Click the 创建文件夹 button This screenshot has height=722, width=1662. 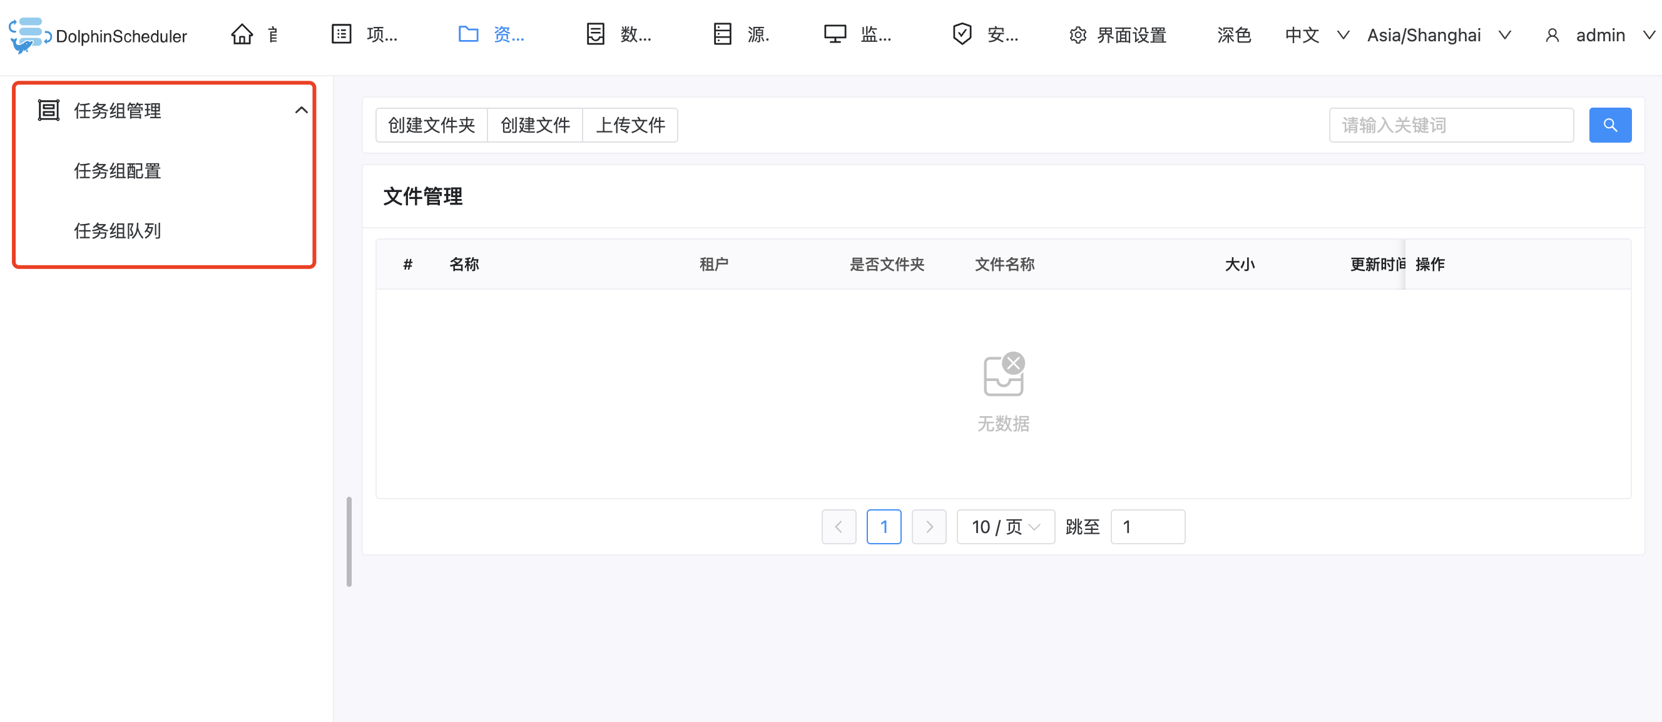(432, 125)
